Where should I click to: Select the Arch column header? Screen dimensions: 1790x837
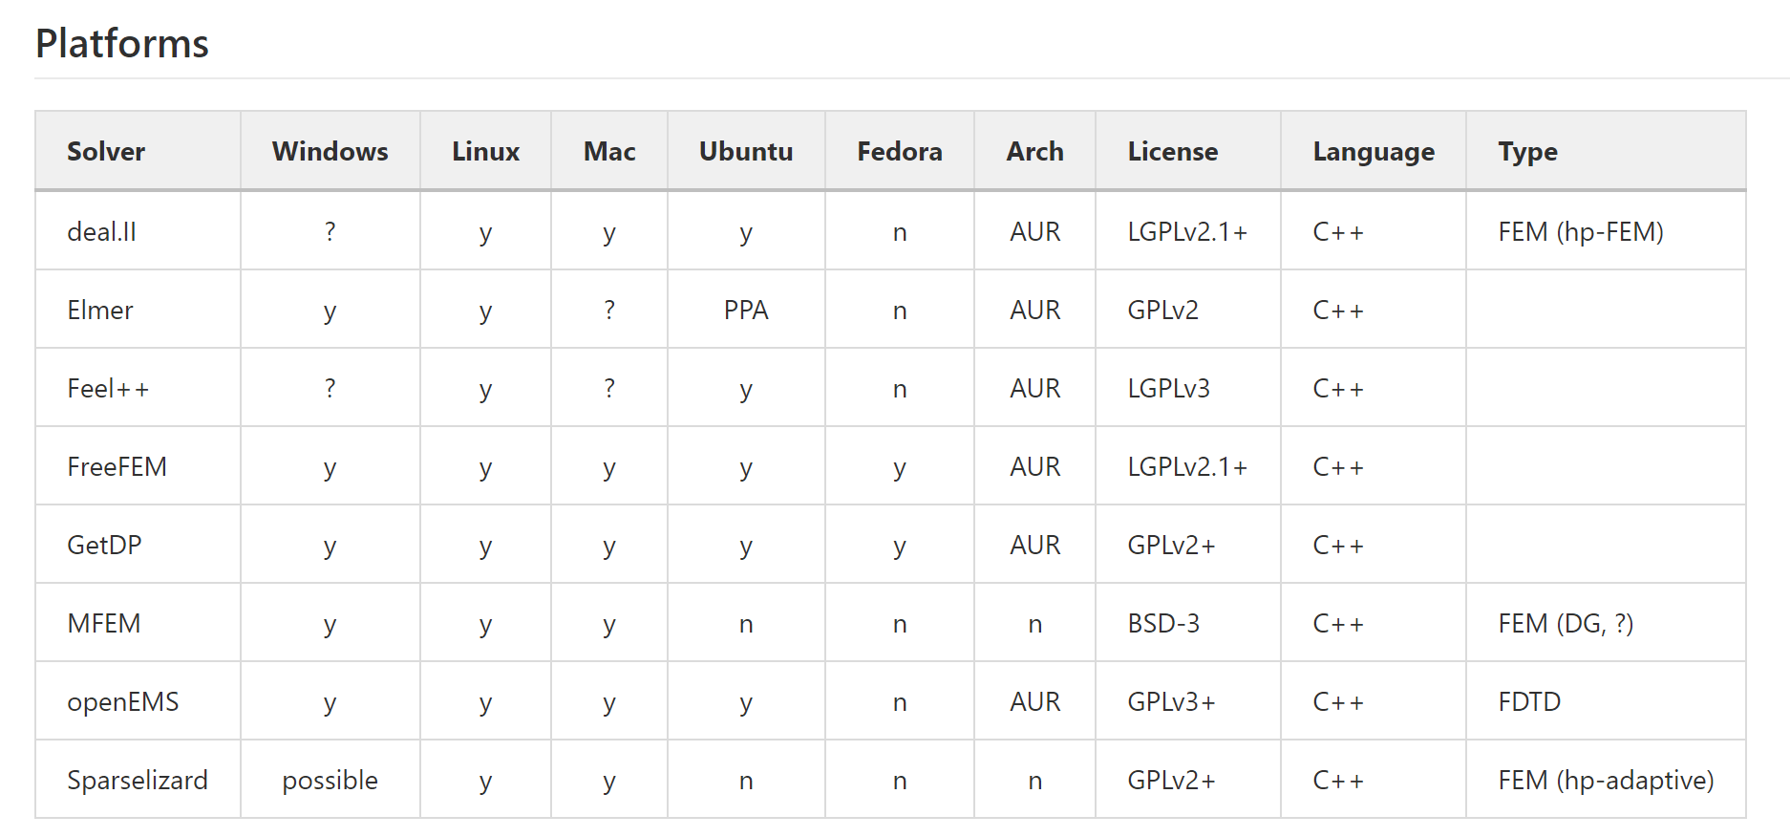[1035, 152]
